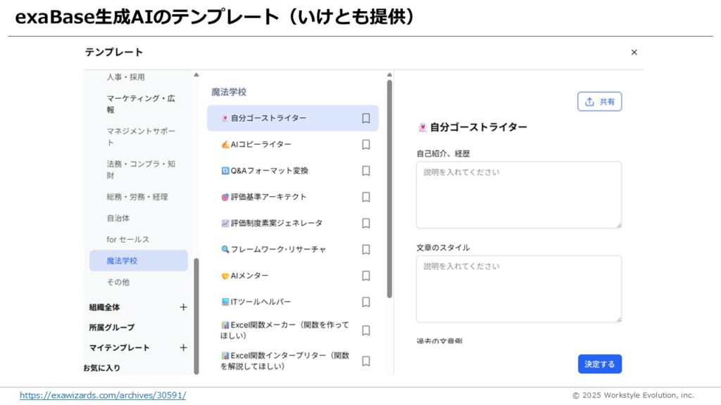Open Excel関数メーカー template row
The image size is (721, 405).
(x=293, y=330)
